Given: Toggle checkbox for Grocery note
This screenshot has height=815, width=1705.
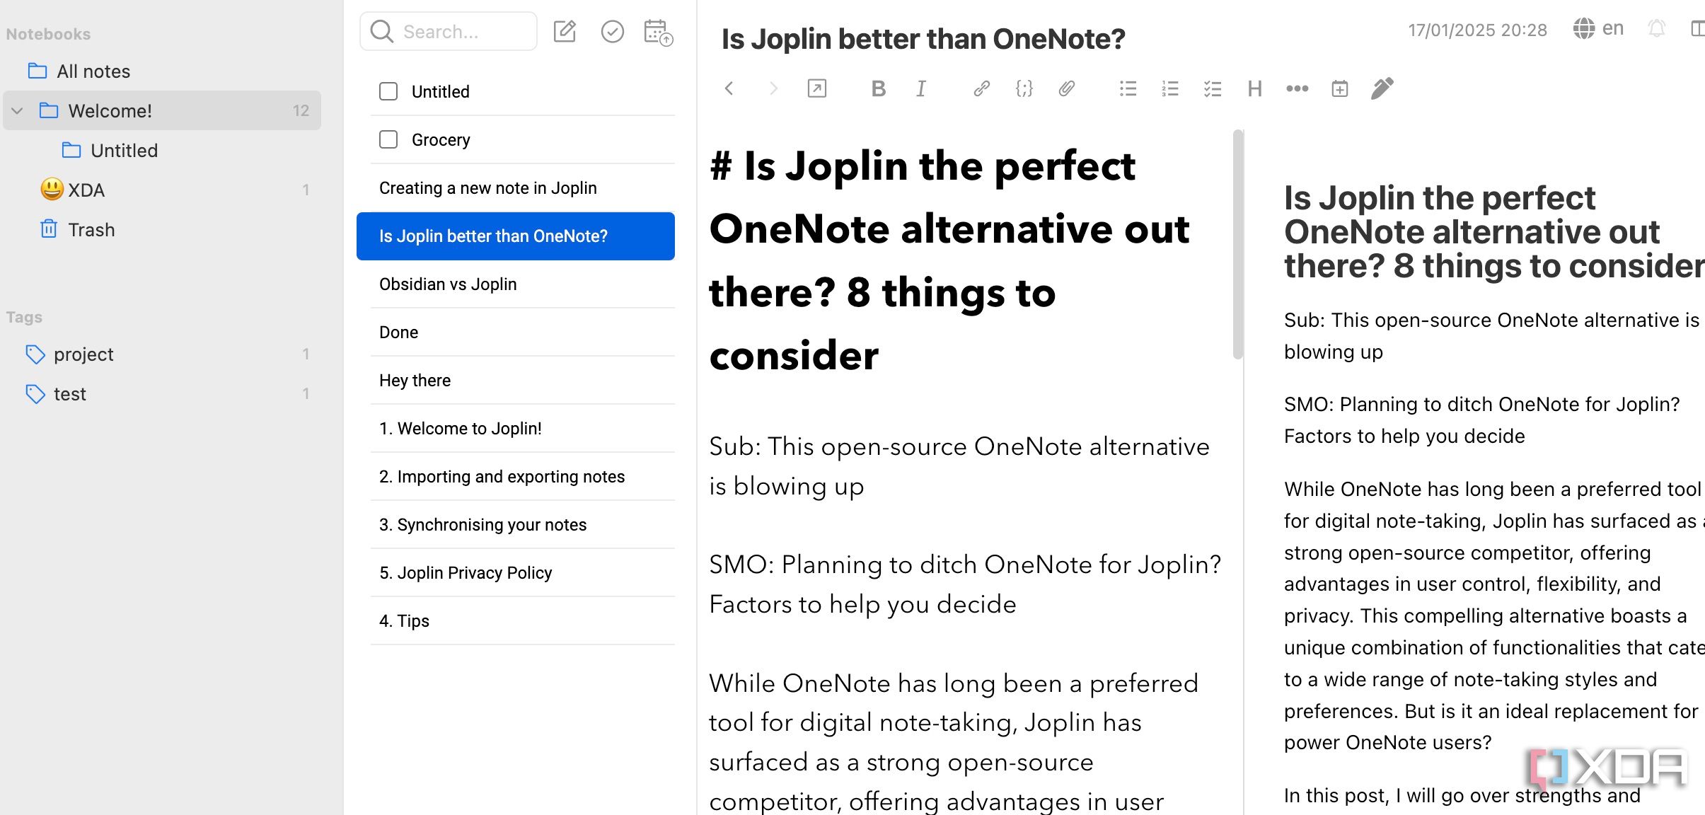Looking at the screenshot, I should click(x=388, y=139).
